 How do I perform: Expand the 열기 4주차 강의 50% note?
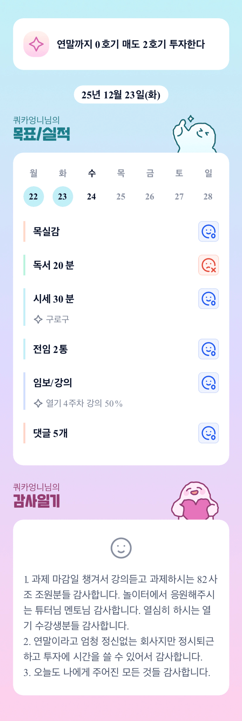tap(84, 403)
